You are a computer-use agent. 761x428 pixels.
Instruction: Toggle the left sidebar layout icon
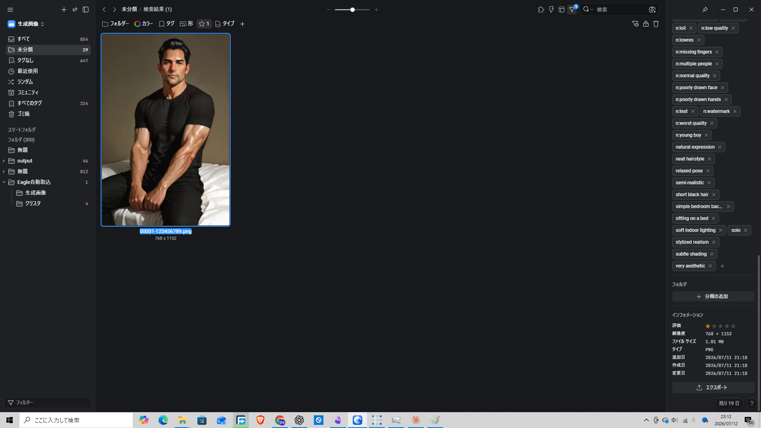[86, 10]
